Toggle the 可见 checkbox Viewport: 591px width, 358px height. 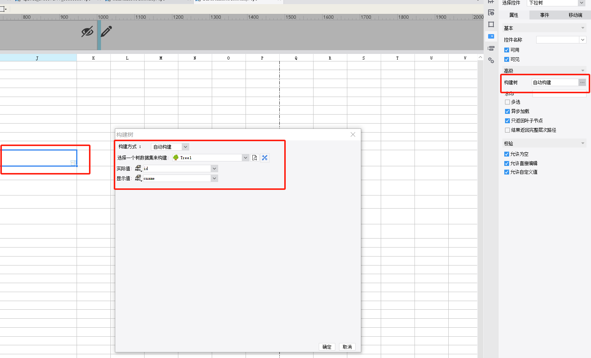pyautogui.click(x=507, y=59)
